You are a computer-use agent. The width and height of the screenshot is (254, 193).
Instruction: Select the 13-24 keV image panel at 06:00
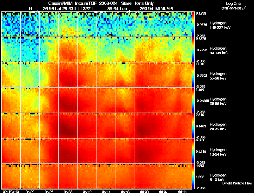coord(144,151)
